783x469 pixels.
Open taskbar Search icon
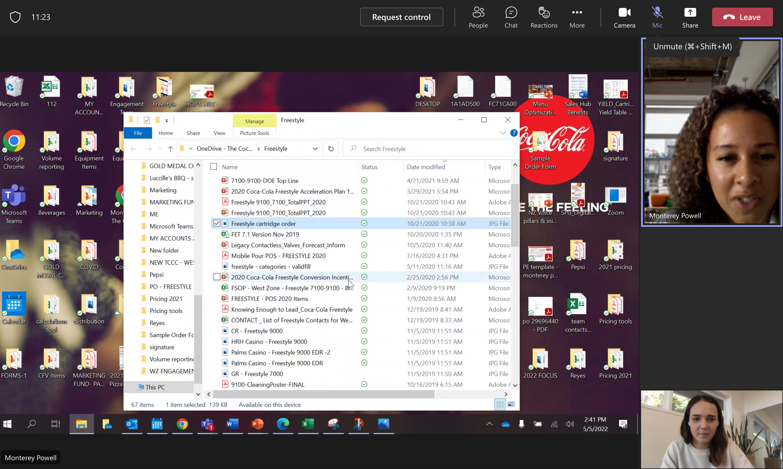(31, 424)
